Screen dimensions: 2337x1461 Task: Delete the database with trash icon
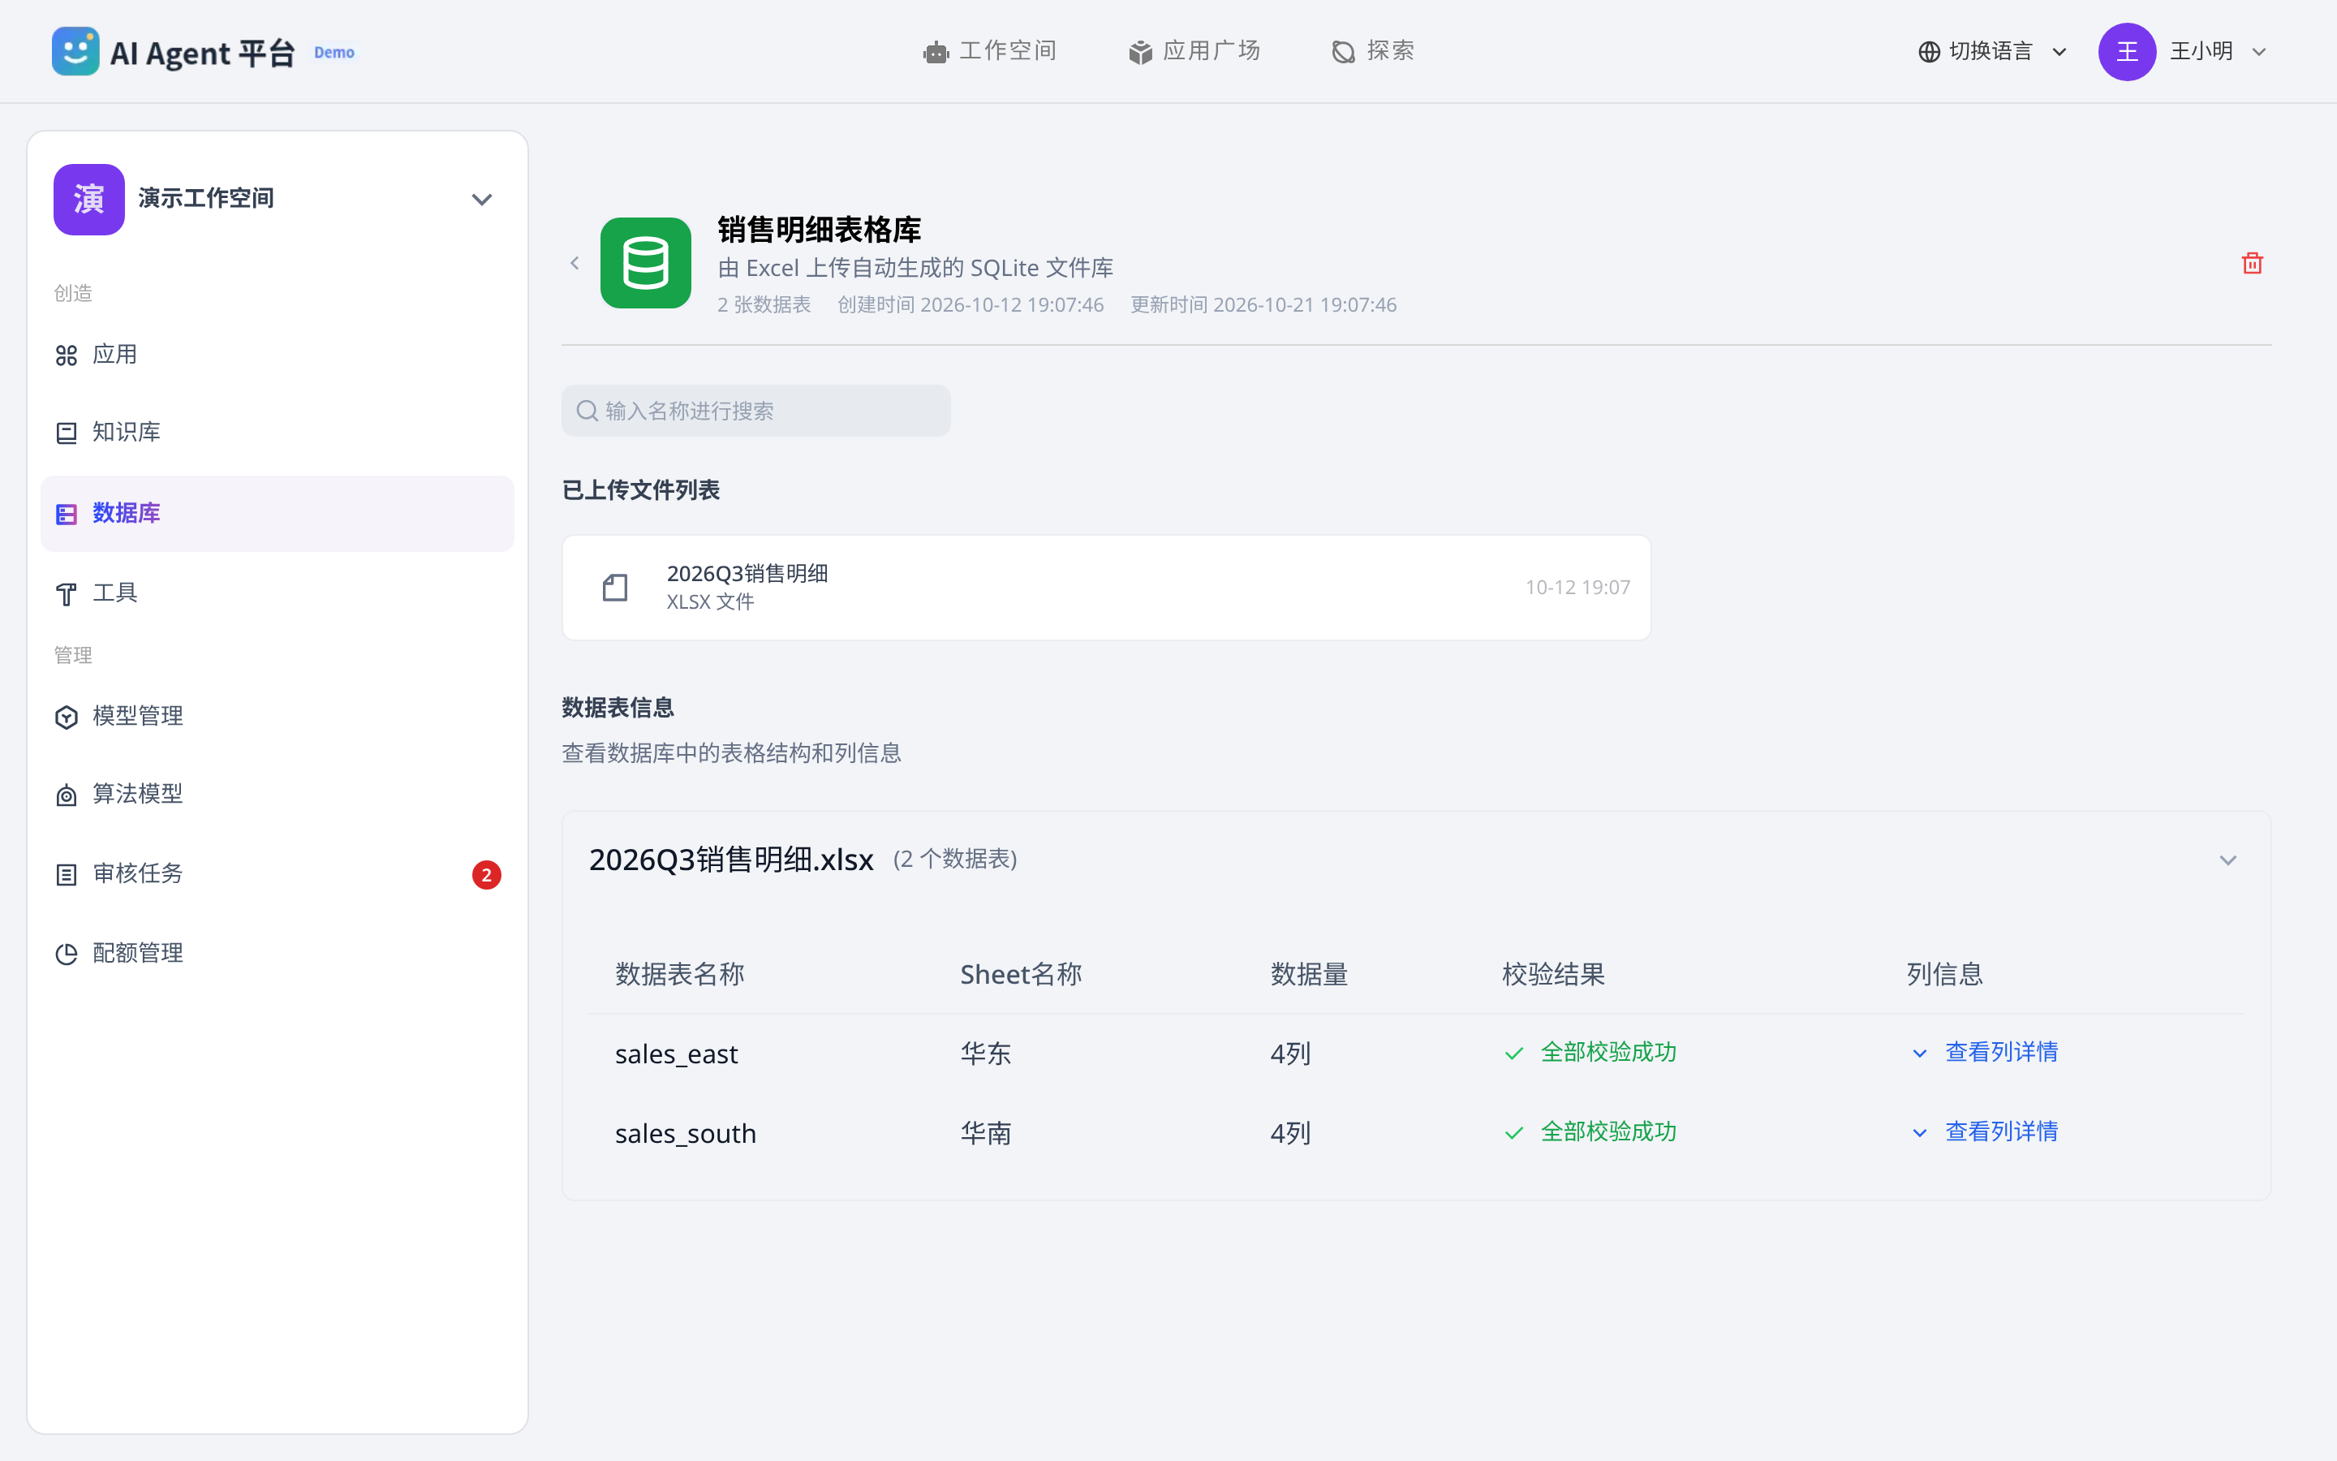click(x=2252, y=263)
